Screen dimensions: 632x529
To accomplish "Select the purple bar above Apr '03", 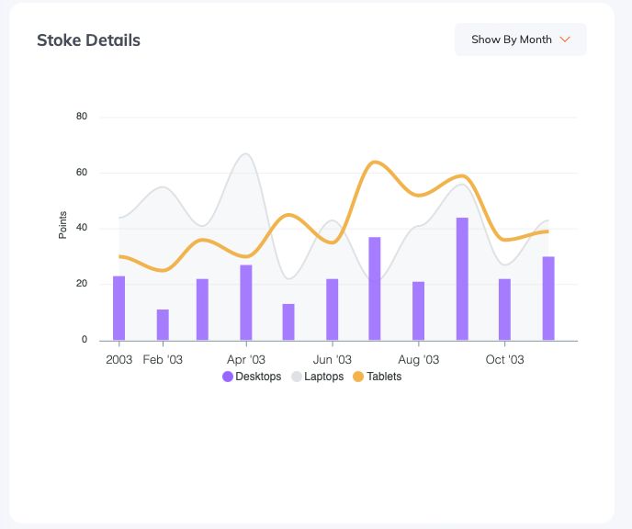I will point(246,302).
